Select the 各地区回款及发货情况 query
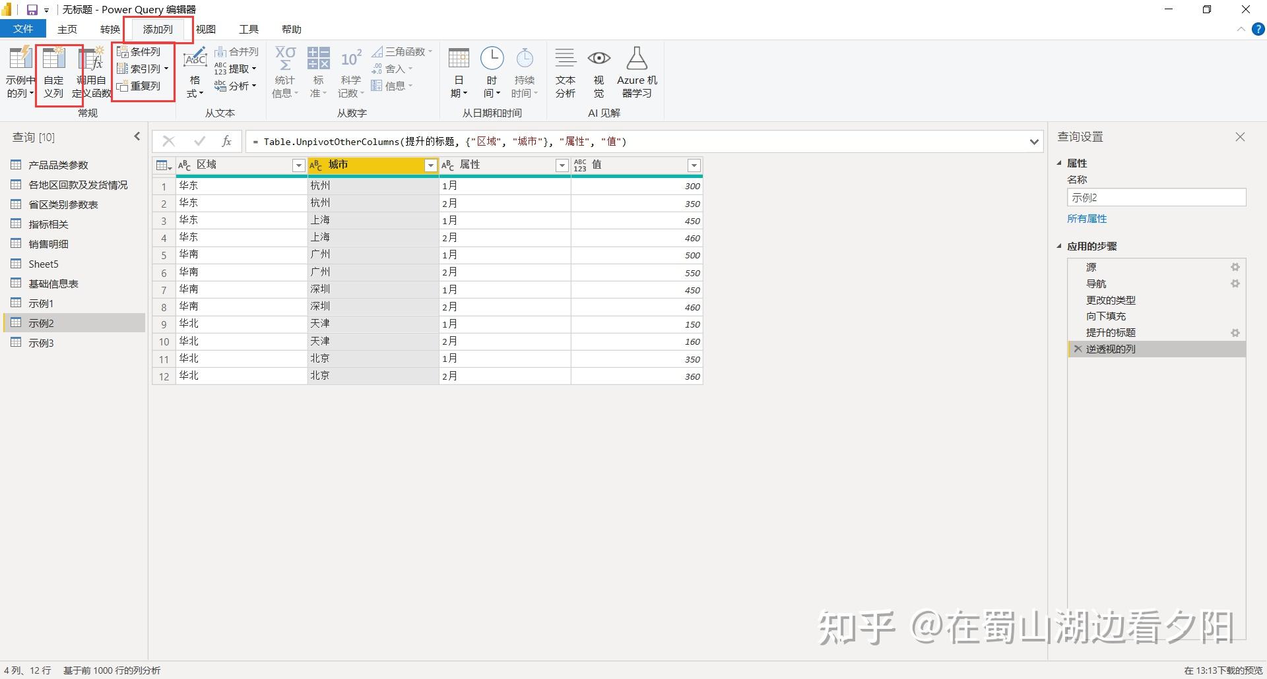Image resolution: width=1267 pixels, height=679 pixels. coord(74,185)
